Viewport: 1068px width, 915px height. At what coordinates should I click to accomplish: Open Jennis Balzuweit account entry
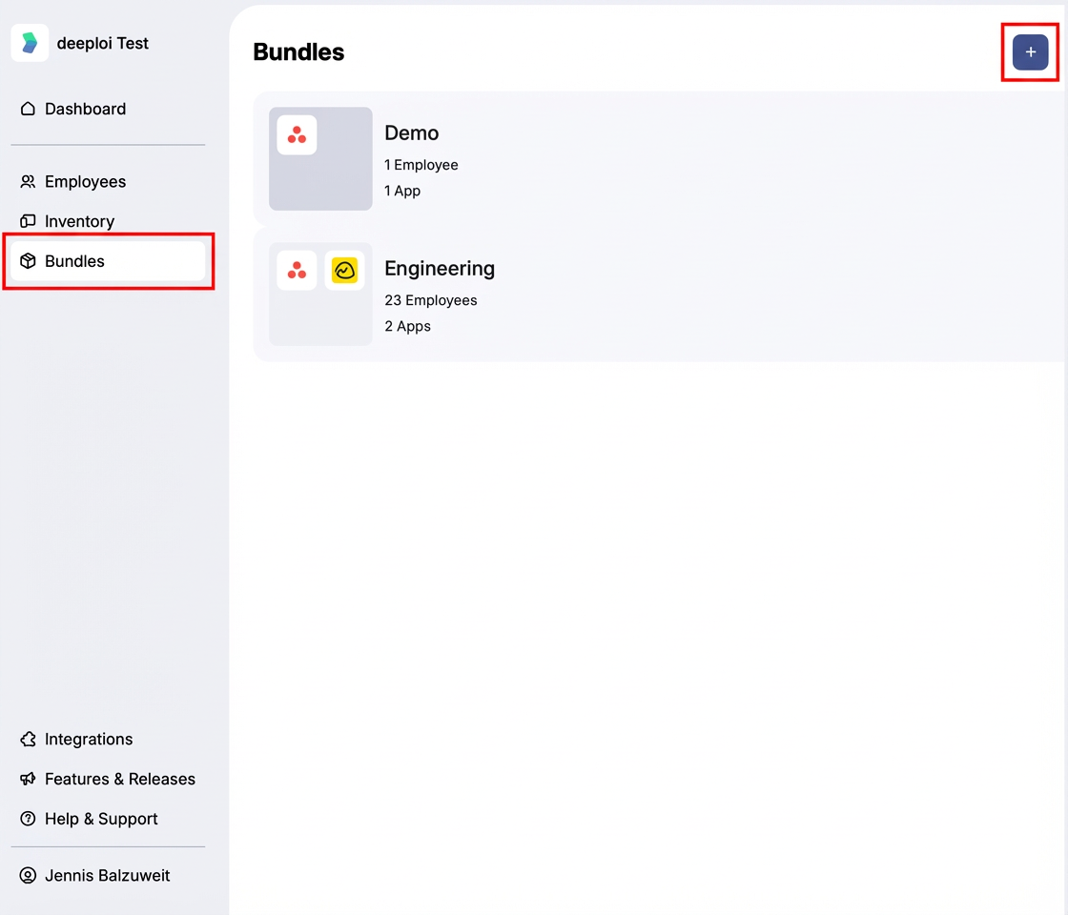click(x=108, y=876)
